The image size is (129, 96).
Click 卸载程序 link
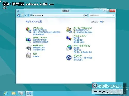36,57
